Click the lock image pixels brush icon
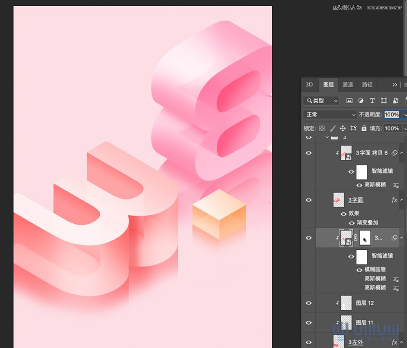Viewport: 407px width, 348px height. click(x=333, y=128)
